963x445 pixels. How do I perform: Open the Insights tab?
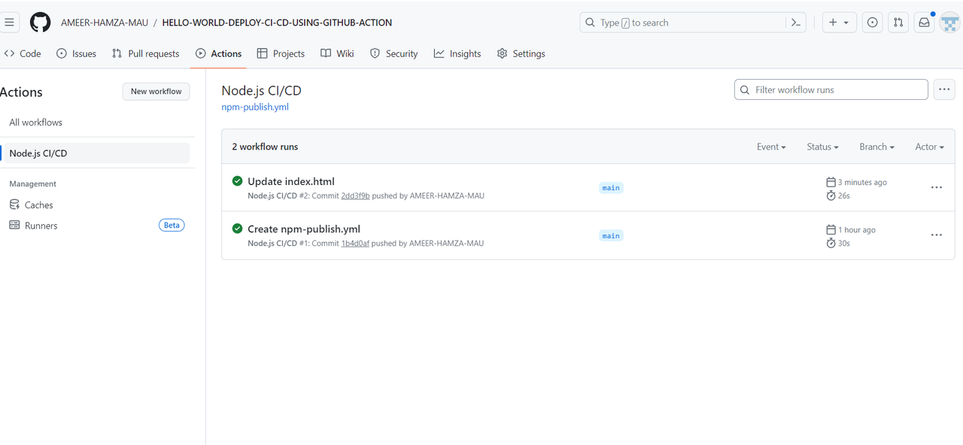click(457, 53)
